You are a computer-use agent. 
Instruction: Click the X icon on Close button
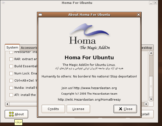[x=120, y=109]
